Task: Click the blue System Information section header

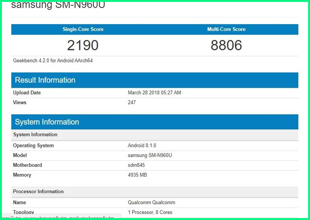Action: 155,122
